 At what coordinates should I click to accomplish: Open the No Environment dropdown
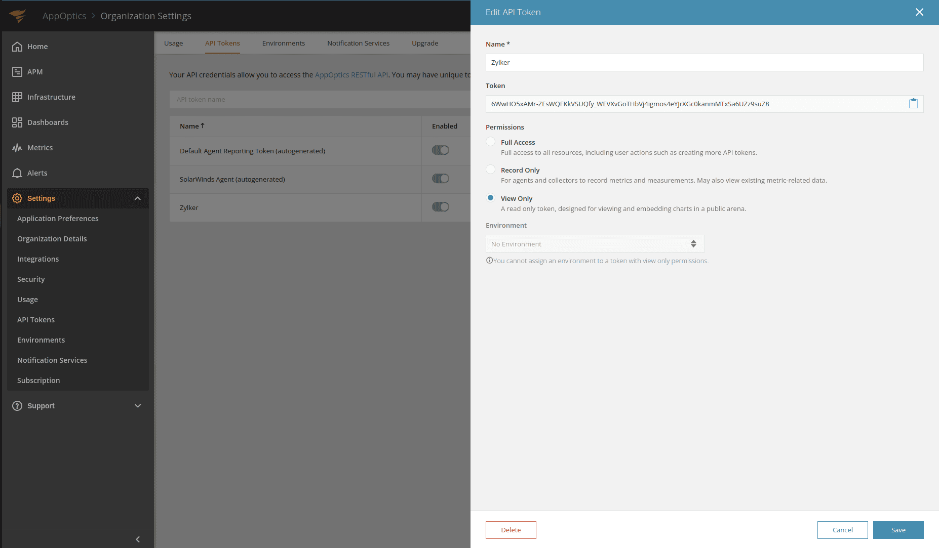pos(595,244)
